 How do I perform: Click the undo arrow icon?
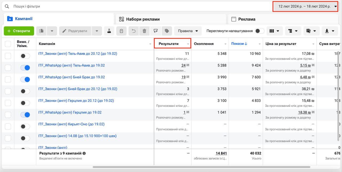(x=134, y=31)
